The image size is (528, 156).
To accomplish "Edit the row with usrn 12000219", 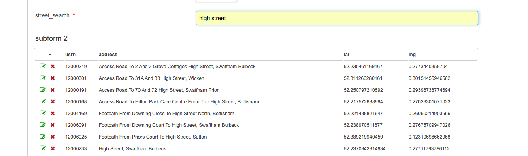I will click(43, 66).
